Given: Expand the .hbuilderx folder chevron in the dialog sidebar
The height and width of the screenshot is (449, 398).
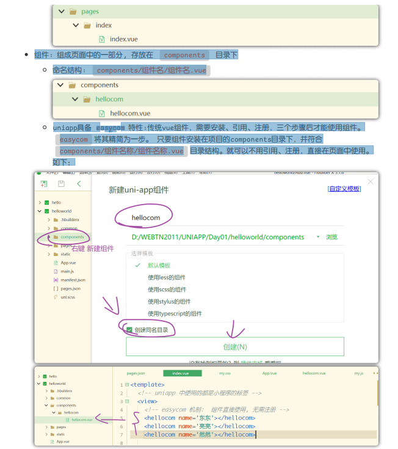Looking at the screenshot, I should click(49, 220).
